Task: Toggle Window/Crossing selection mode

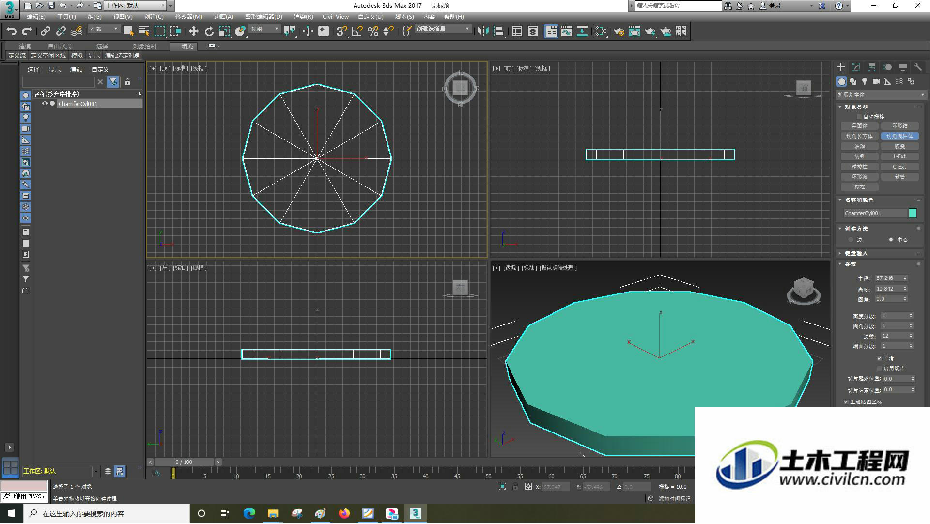Action: tap(175, 31)
